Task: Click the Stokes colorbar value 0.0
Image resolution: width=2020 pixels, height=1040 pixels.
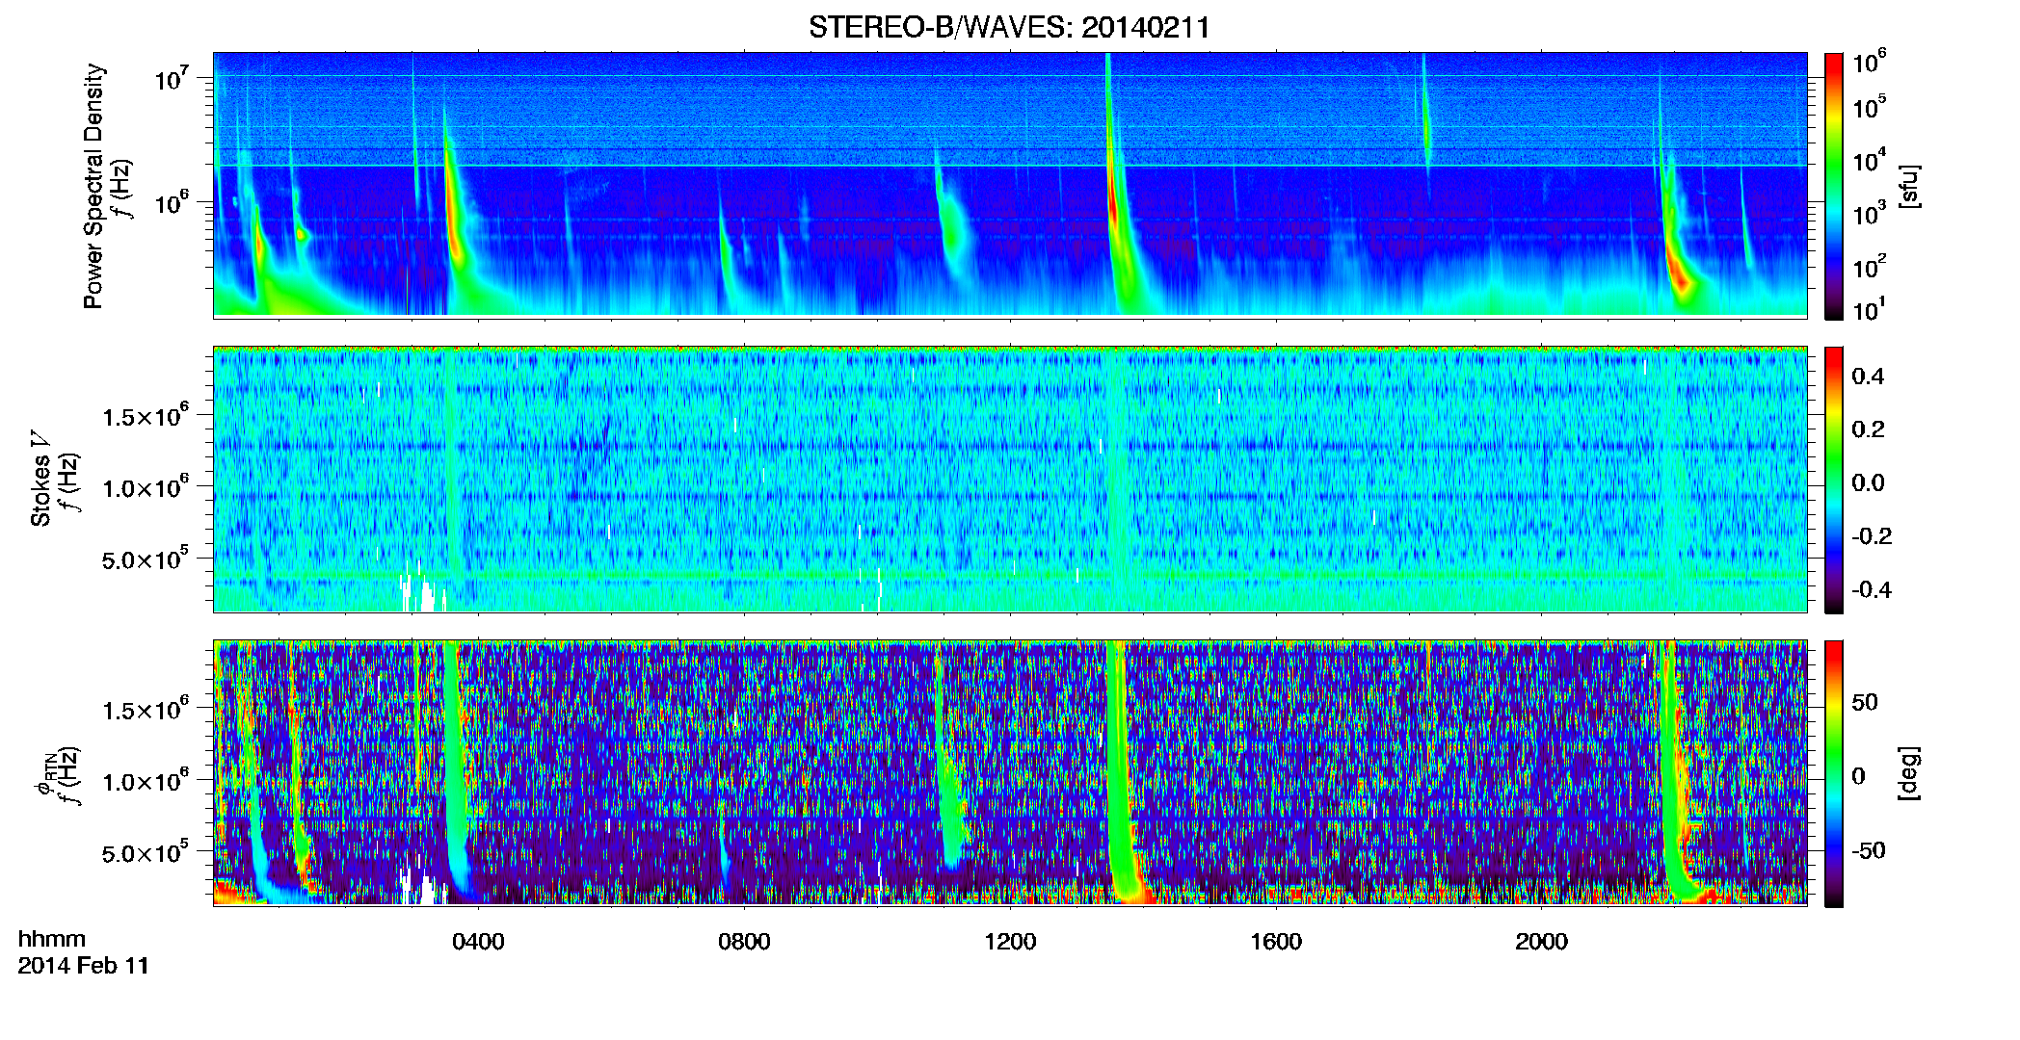Action: [x=1868, y=482]
